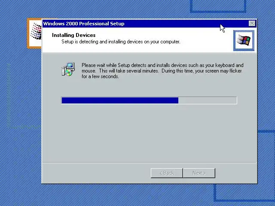The image size is (275, 206).
Task: Click the "Installing Devices" heading
Action: (x=73, y=35)
